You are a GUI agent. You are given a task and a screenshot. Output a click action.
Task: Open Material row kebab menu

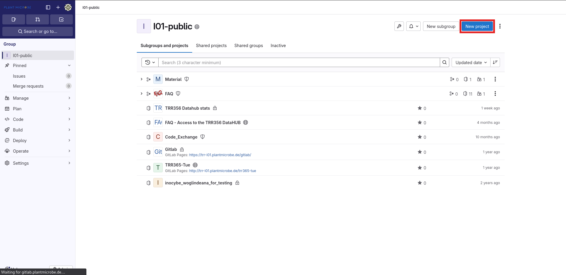(x=495, y=79)
